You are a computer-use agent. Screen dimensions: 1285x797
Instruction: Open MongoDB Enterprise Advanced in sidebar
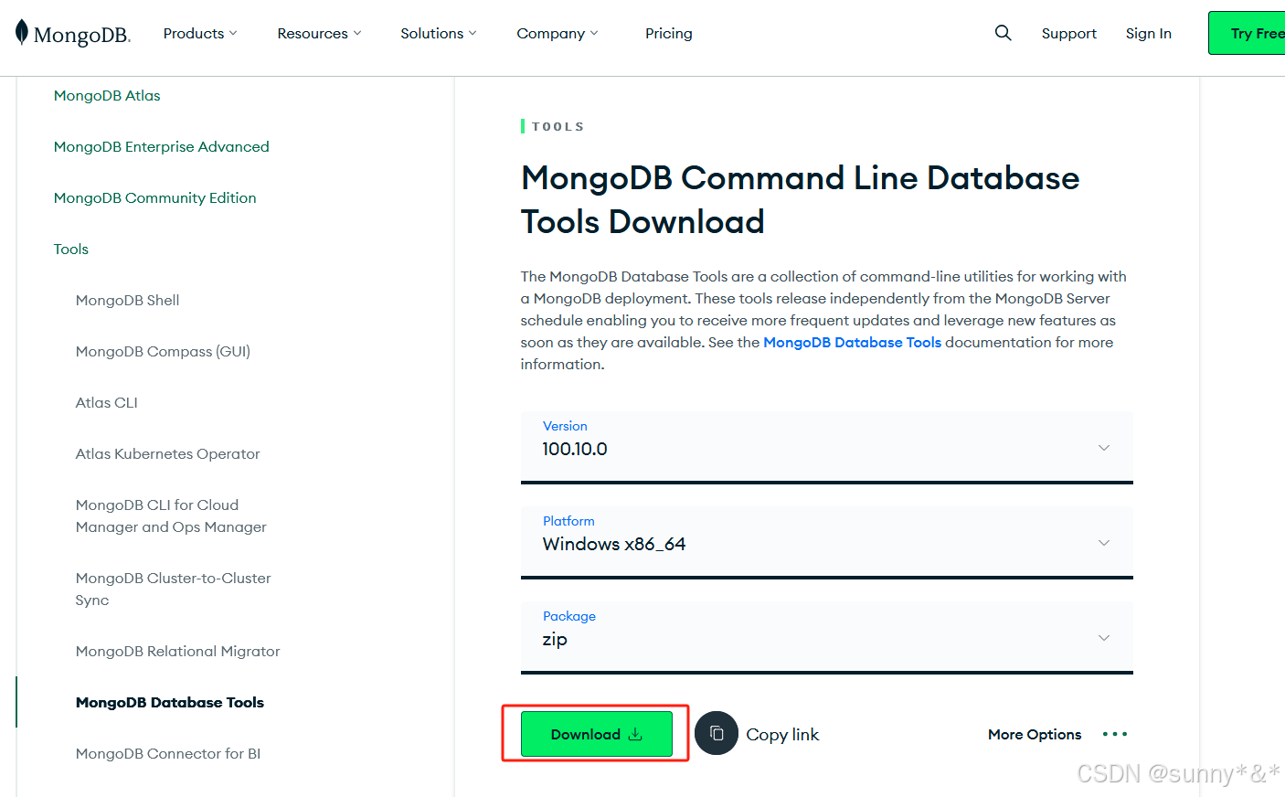[x=162, y=146]
